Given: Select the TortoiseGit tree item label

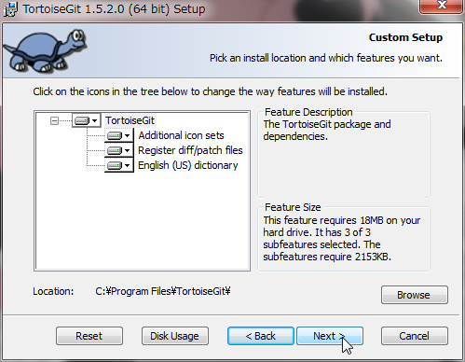Looking at the screenshot, I should [130, 120].
